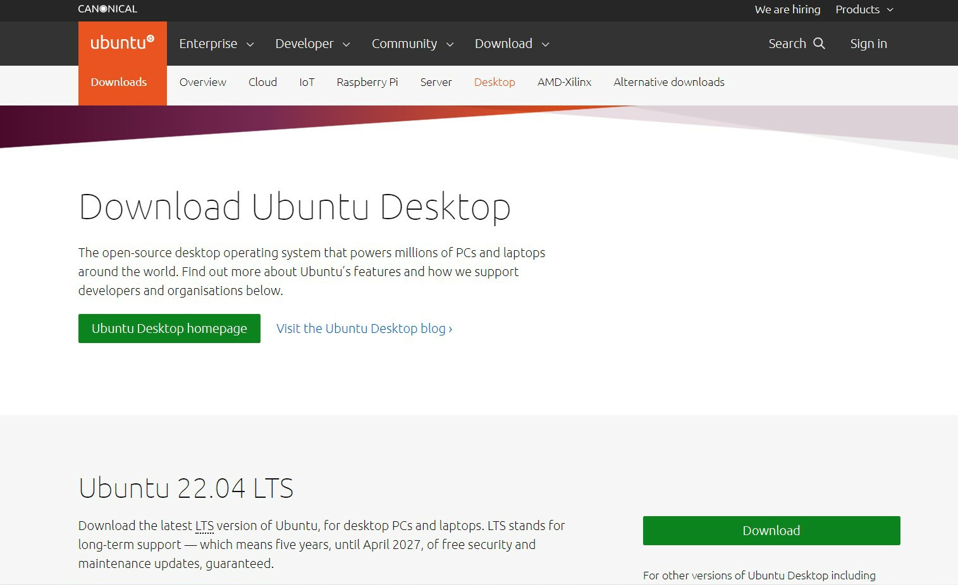Expand the Enterprise menu chevron
958x585 pixels.
pyautogui.click(x=250, y=44)
